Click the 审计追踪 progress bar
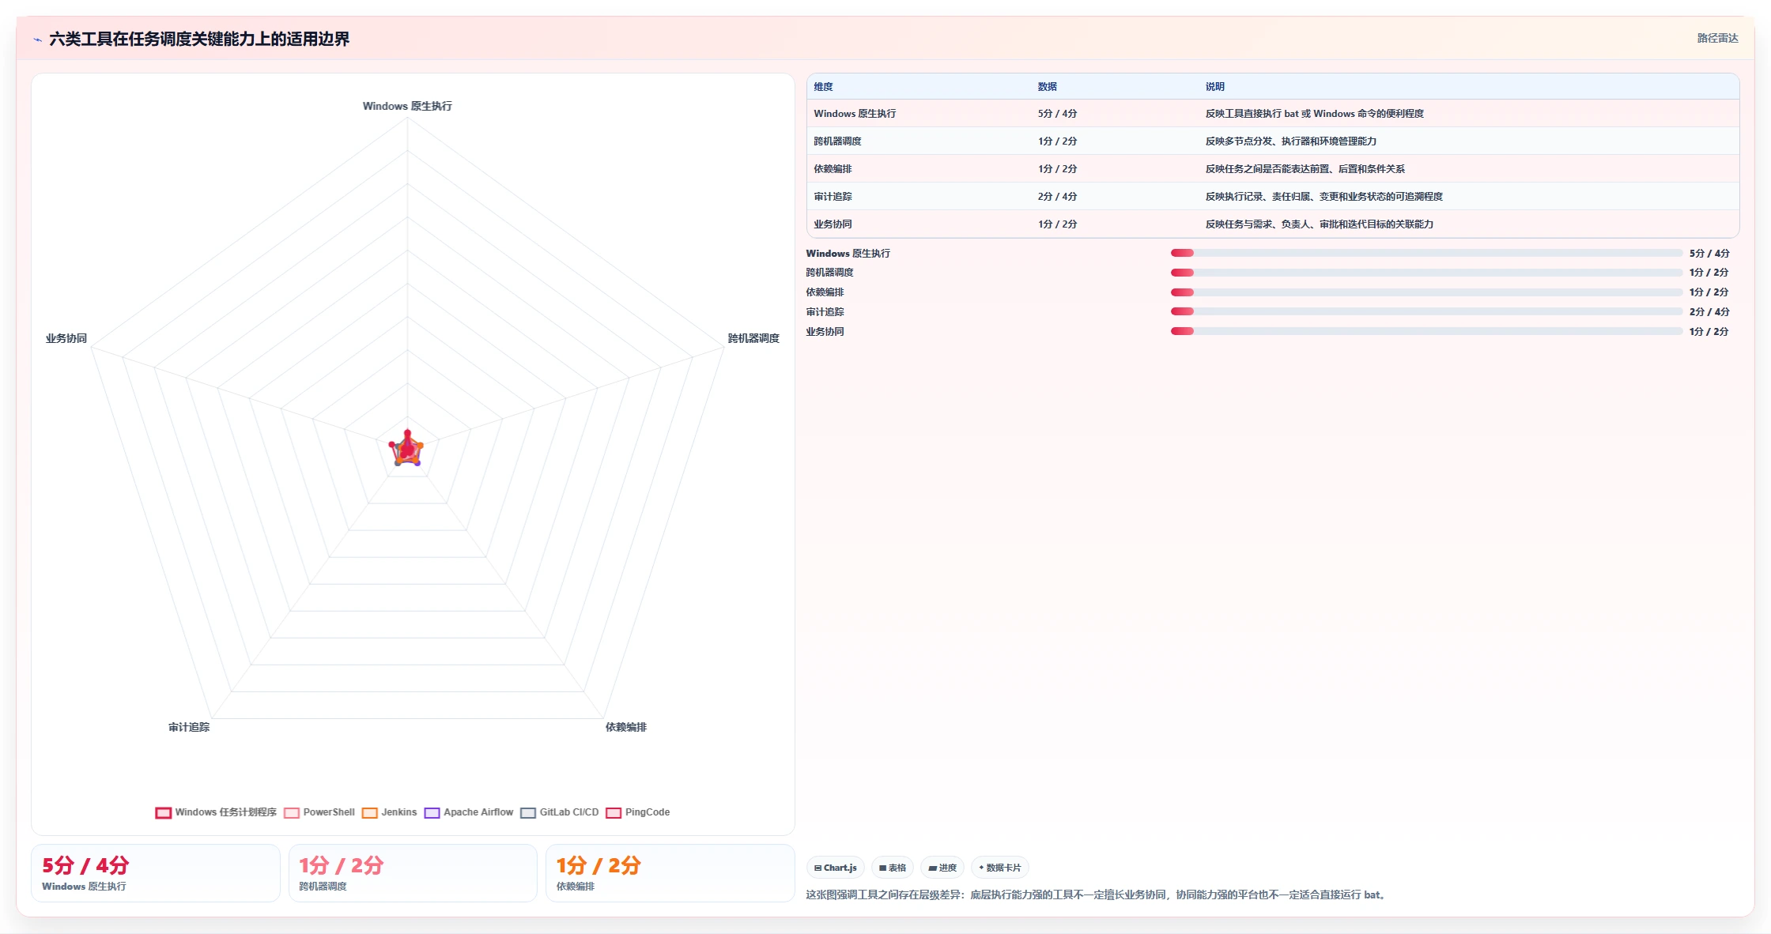This screenshot has height=934, width=1771. pos(1426,312)
